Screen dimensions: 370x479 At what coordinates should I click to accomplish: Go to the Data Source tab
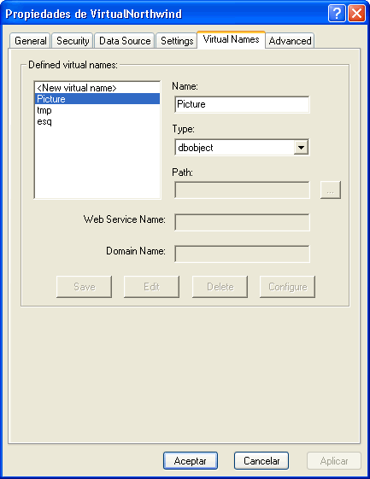coord(125,41)
